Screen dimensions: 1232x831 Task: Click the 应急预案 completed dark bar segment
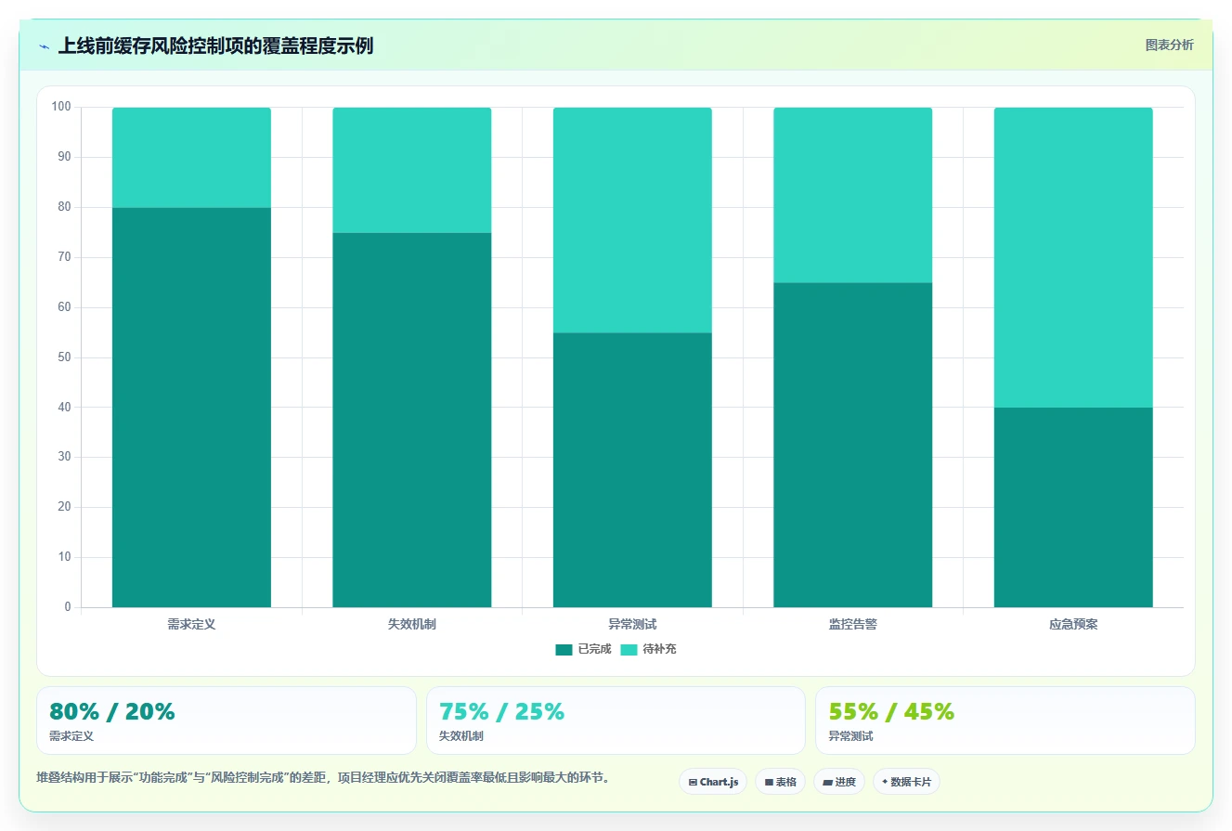click(1073, 507)
